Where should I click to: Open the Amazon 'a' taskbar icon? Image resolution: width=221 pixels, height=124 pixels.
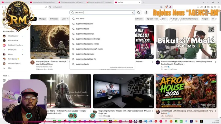pyautogui.click(x=176, y=121)
